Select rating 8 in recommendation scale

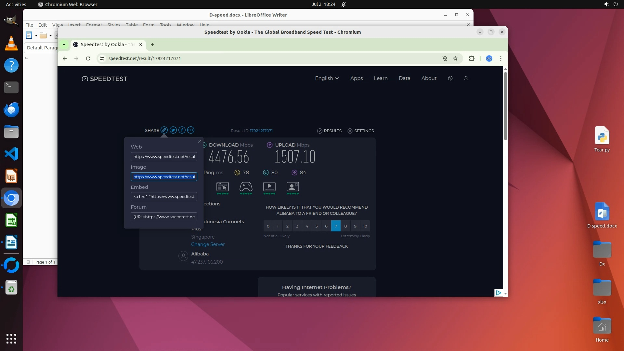pos(345,226)
